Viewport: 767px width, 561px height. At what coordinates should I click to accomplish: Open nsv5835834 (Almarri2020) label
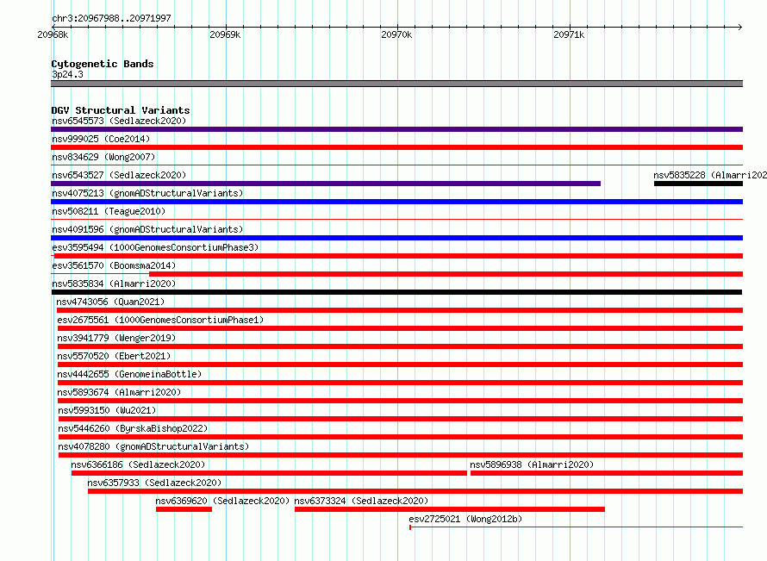point(114,284)
